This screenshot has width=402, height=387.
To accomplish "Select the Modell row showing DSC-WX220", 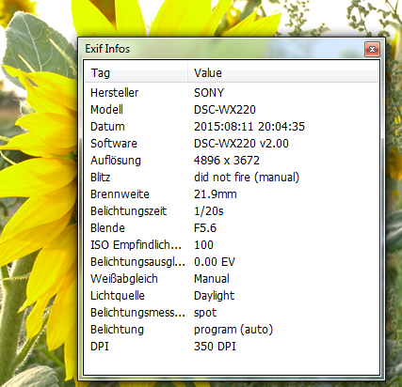I will point(232,110).
